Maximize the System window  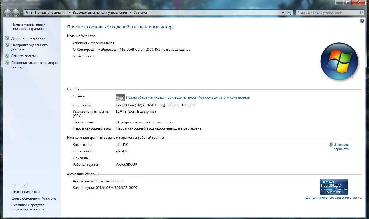pyautogui.click(x=348, y=2)
